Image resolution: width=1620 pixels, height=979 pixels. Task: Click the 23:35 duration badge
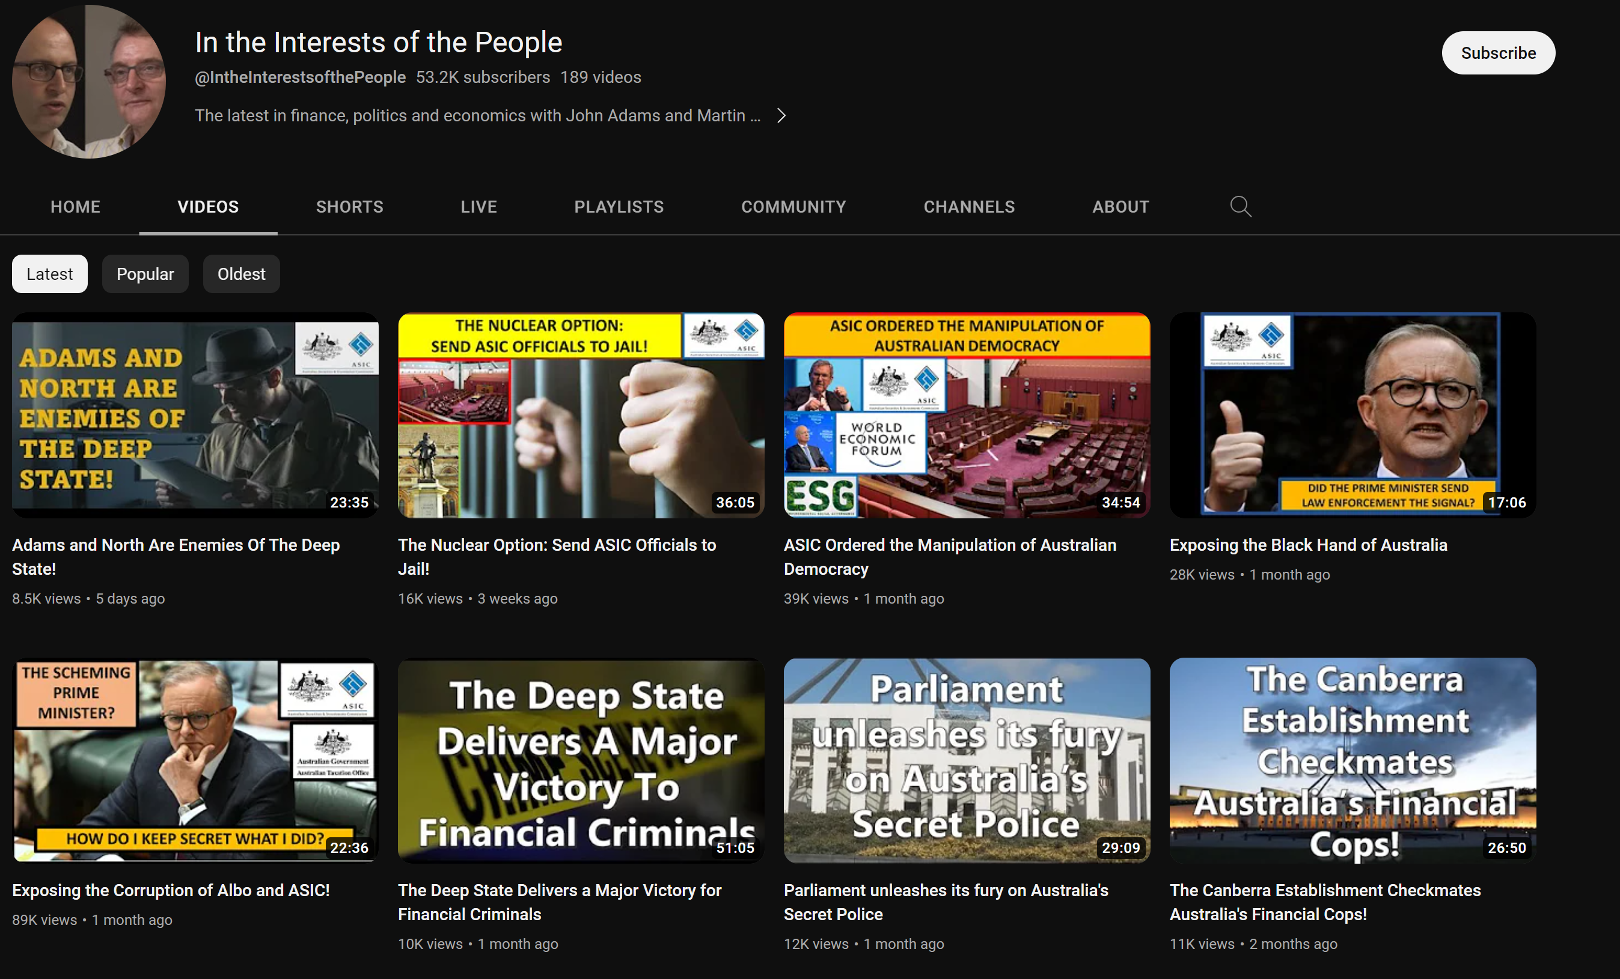pyautogui.click(x=349, y=503)
